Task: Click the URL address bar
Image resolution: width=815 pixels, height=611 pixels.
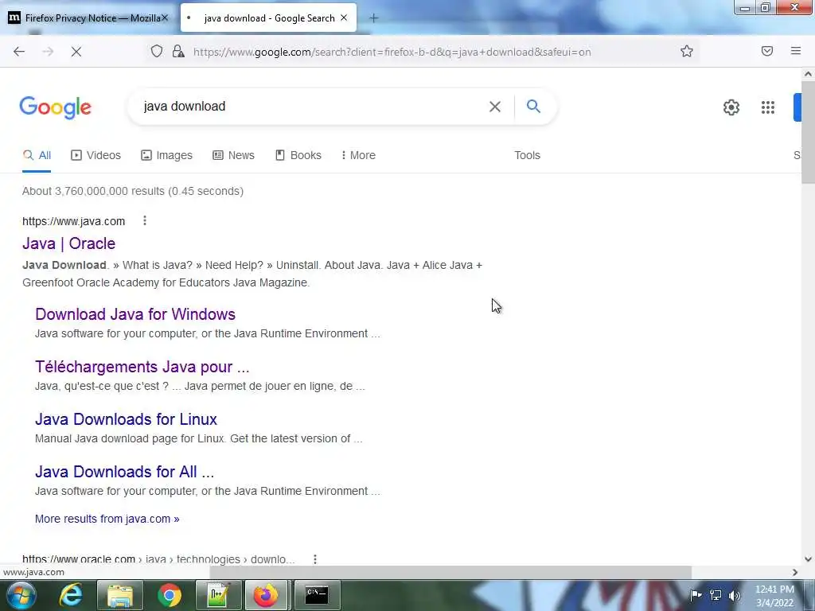Action: (392, 52)
